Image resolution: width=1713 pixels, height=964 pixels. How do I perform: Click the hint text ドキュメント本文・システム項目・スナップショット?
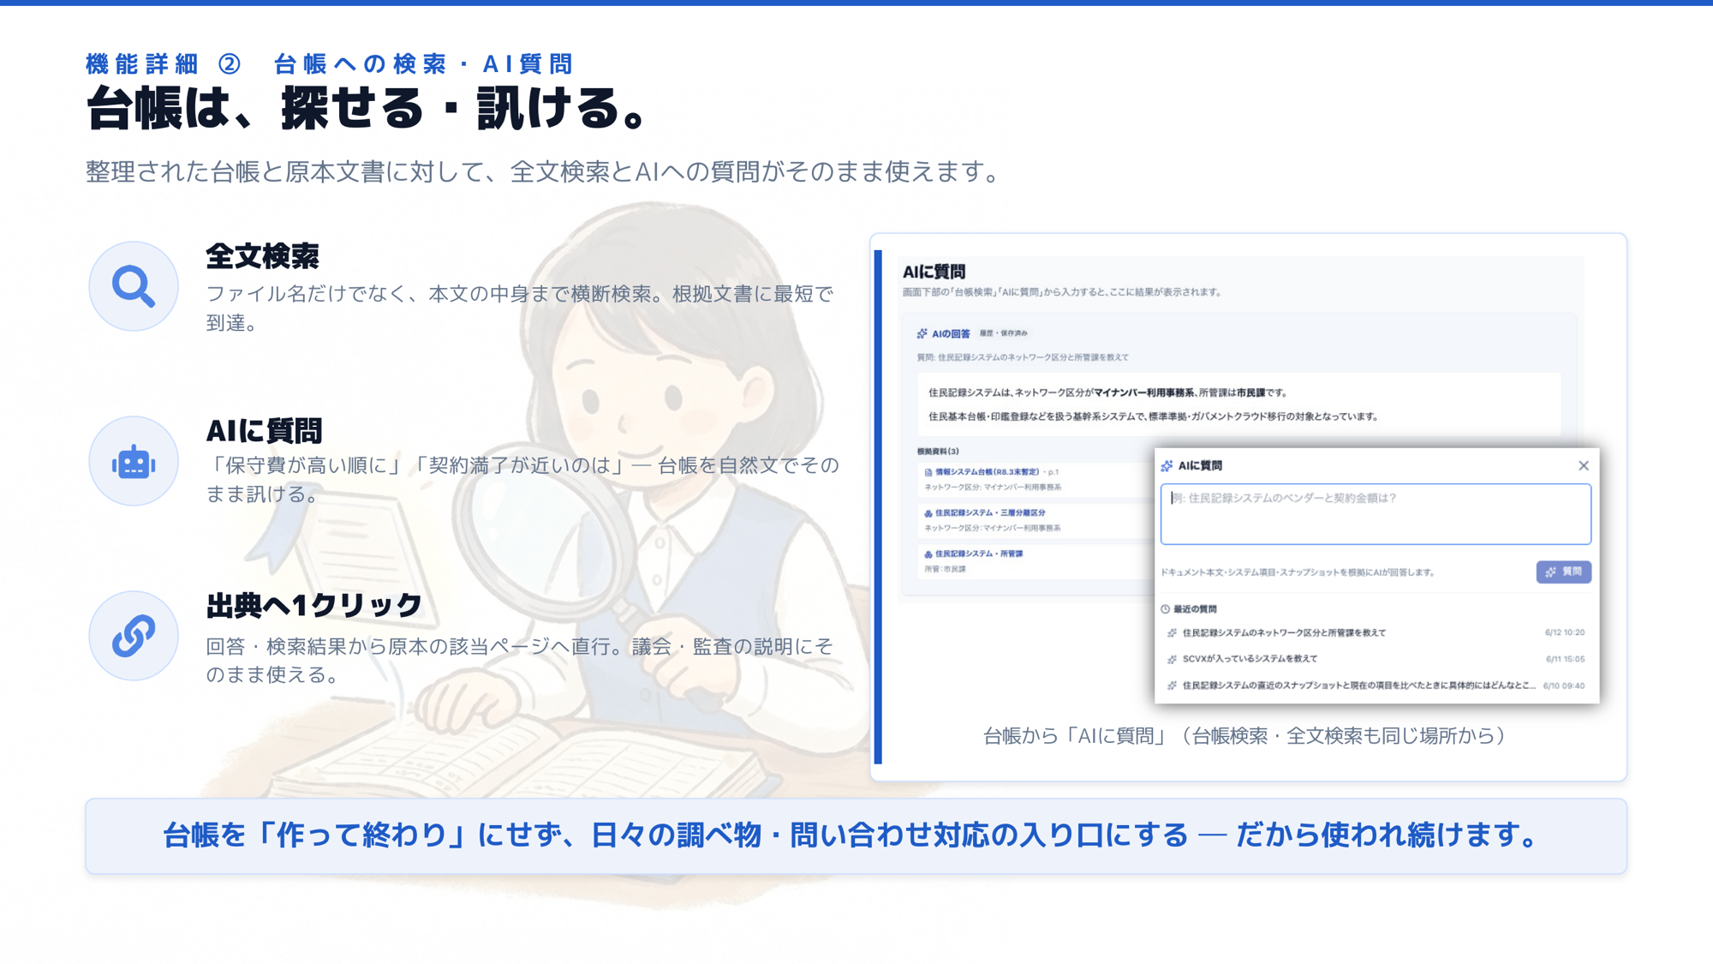point(1298,572)
